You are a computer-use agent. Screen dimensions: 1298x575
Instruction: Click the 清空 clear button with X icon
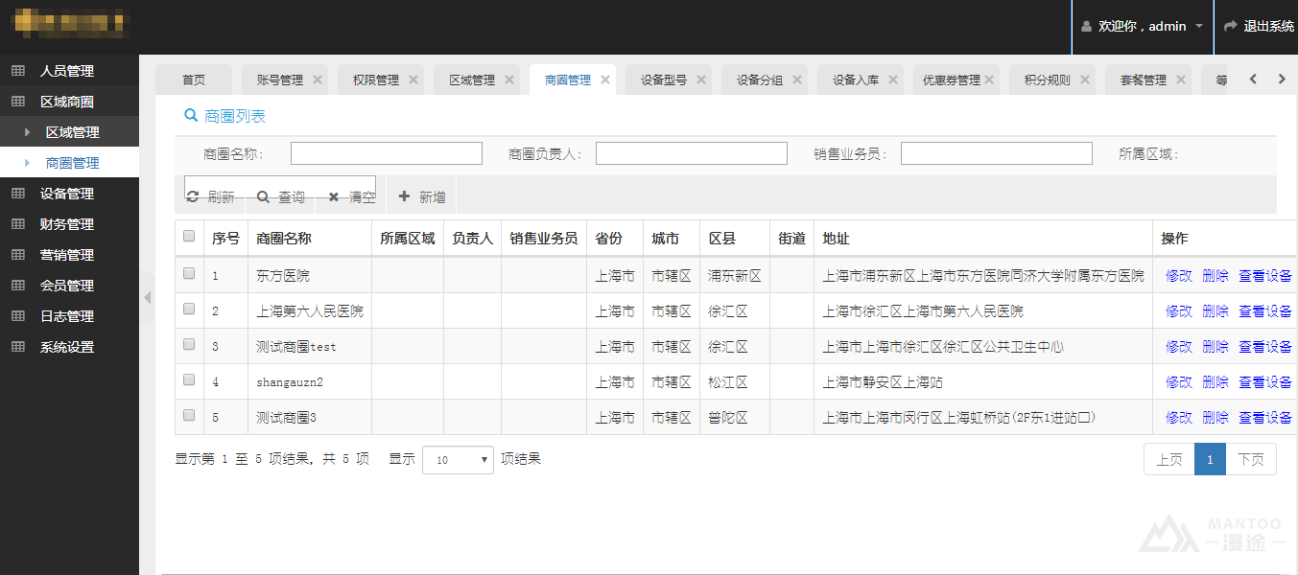pos(352,196)
